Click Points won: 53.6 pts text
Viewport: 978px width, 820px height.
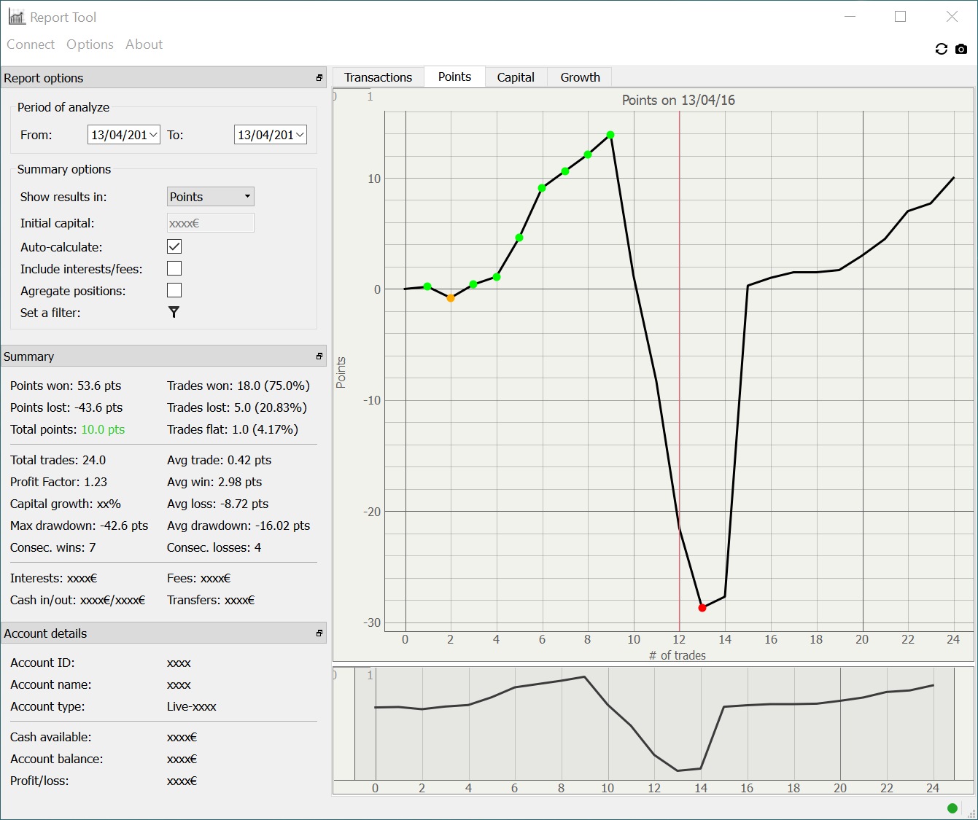[66, 386]
